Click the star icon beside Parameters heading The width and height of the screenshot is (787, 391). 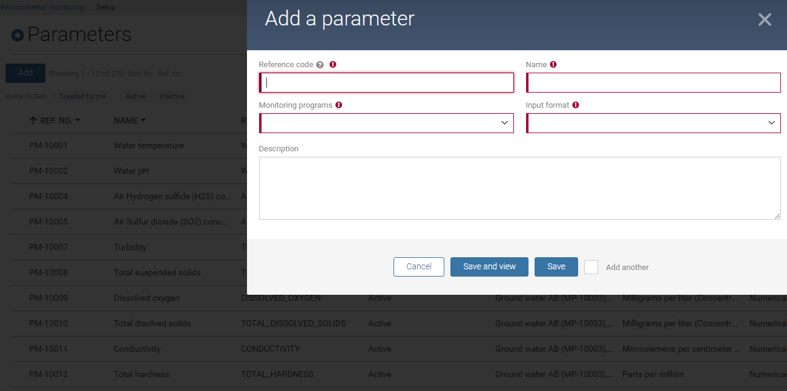(18, 36)
